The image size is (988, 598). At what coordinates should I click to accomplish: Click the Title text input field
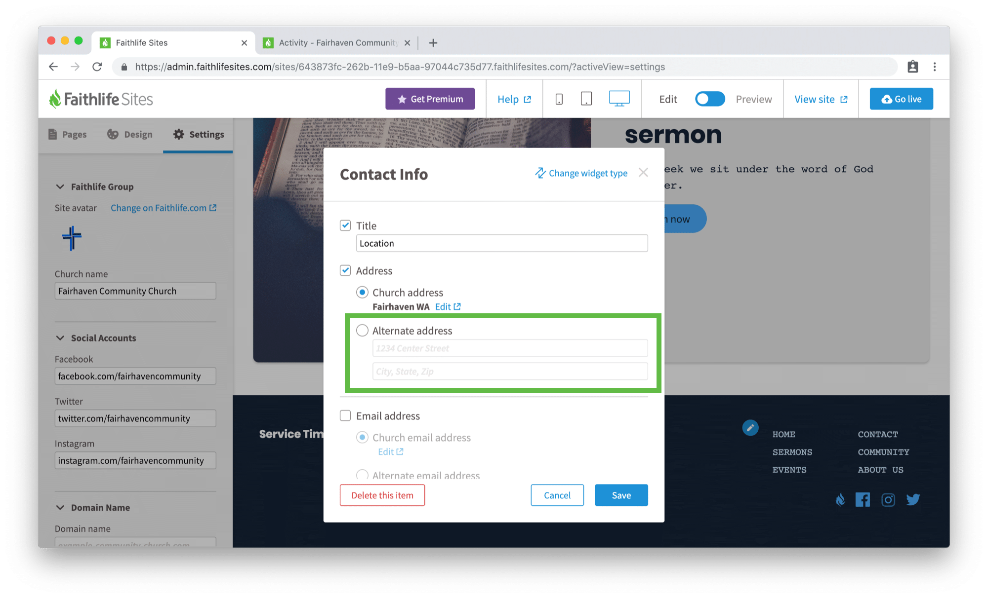tap(502, 243)
